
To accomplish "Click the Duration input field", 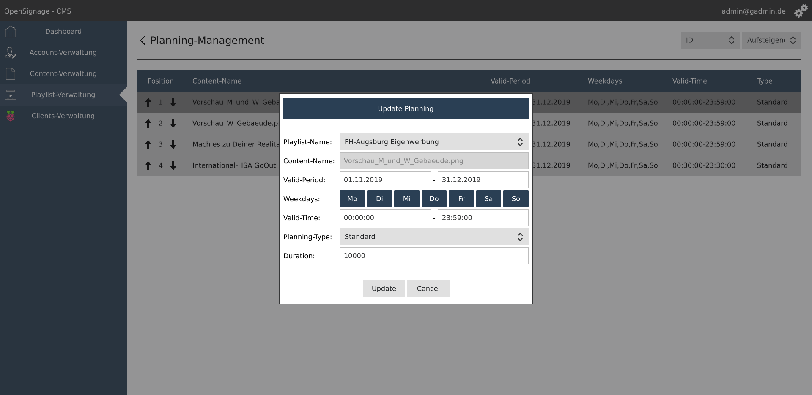I will (x=433, y=256).
